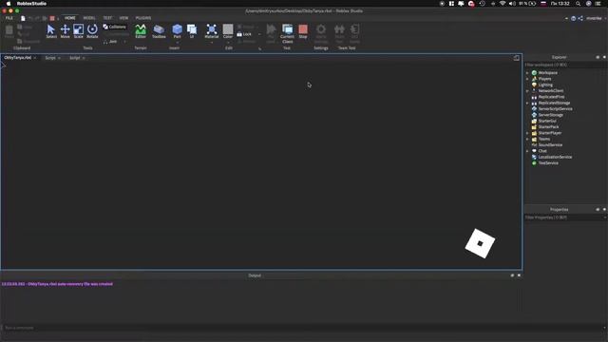
Task: Switch to the MODEL ribbon tab
Action: tap(89, 18)
